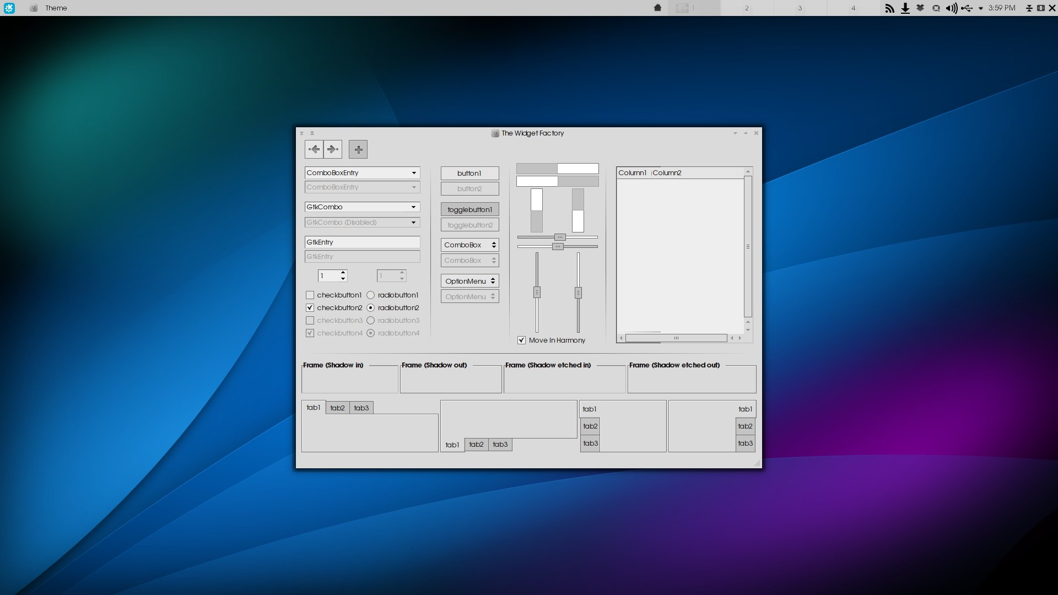Click the list vertical scrollbar up arrow
The width and height of the screenshot is (1058, 595).
748,171
